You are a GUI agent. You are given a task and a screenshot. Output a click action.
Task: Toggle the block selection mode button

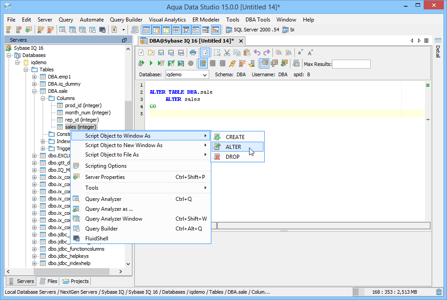(217, 53)
